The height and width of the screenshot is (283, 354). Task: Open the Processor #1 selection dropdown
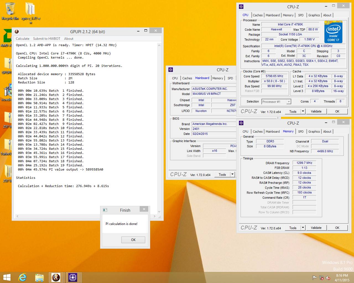point(276,102)
